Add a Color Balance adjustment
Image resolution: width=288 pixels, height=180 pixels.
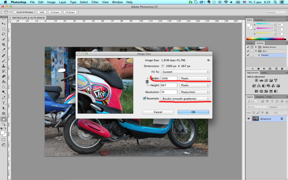click(x=259, y=86)
